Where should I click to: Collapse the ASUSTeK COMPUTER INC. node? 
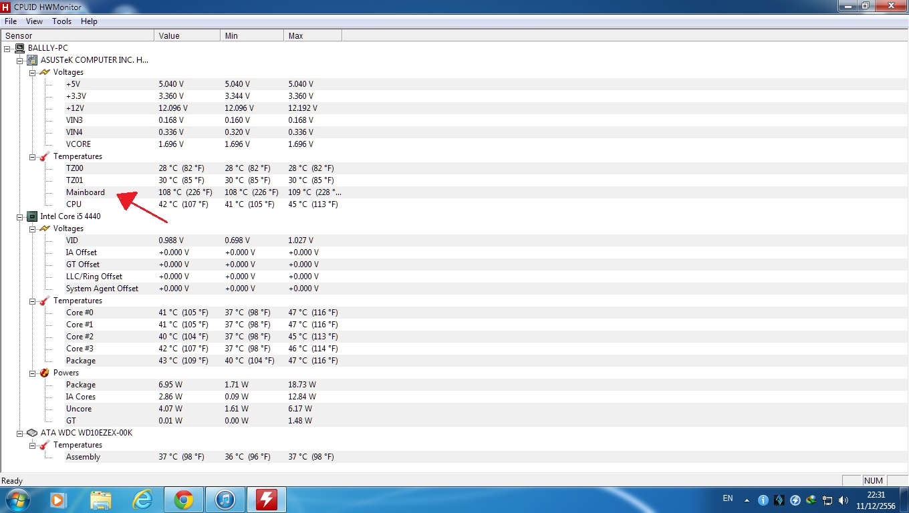pyautogui.click(x=20, y=60)
